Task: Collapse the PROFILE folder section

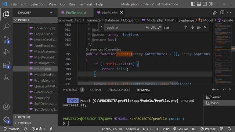Action: coord(35,20)
